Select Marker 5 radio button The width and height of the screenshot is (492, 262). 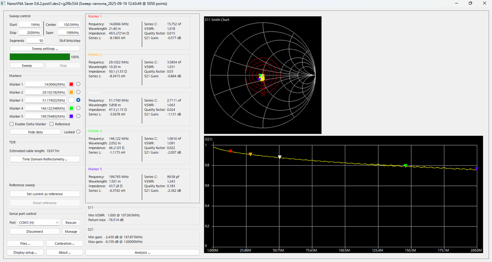(x=78, y=116)
